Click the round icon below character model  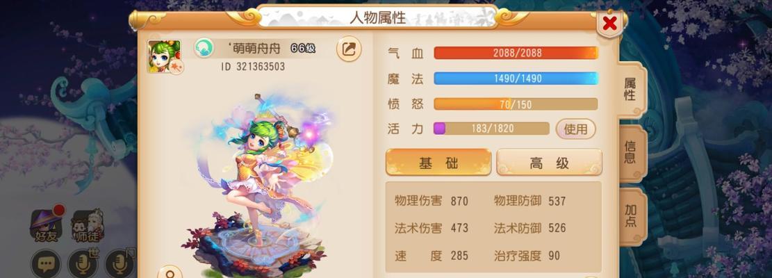click(x=170, y=273)
